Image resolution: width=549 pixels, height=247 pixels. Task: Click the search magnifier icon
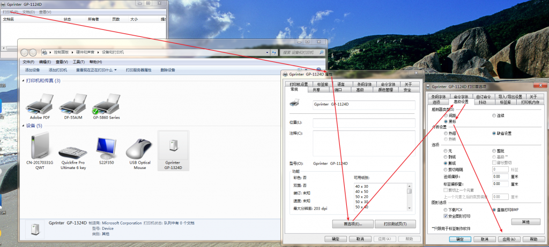(322, 52)
